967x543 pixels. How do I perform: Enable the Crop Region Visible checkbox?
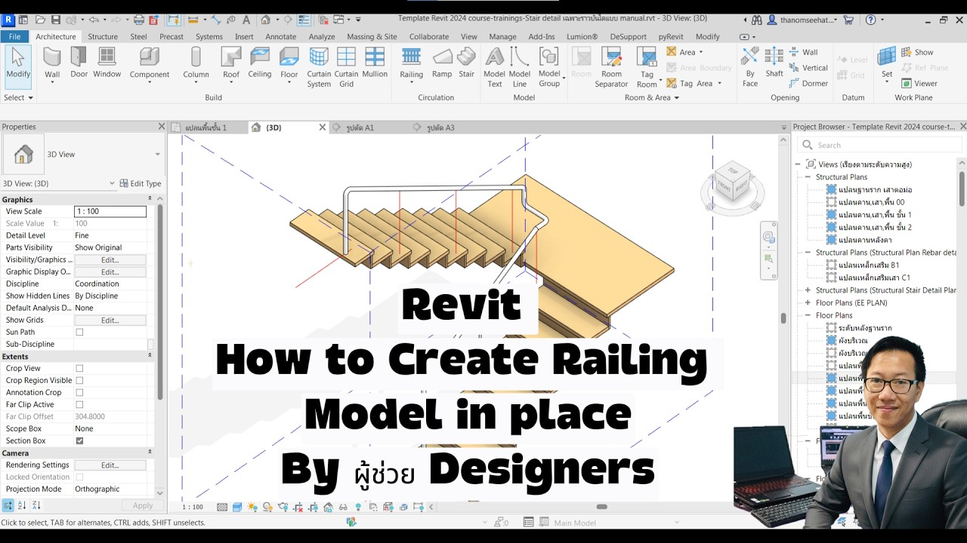(x=79, y=380)
